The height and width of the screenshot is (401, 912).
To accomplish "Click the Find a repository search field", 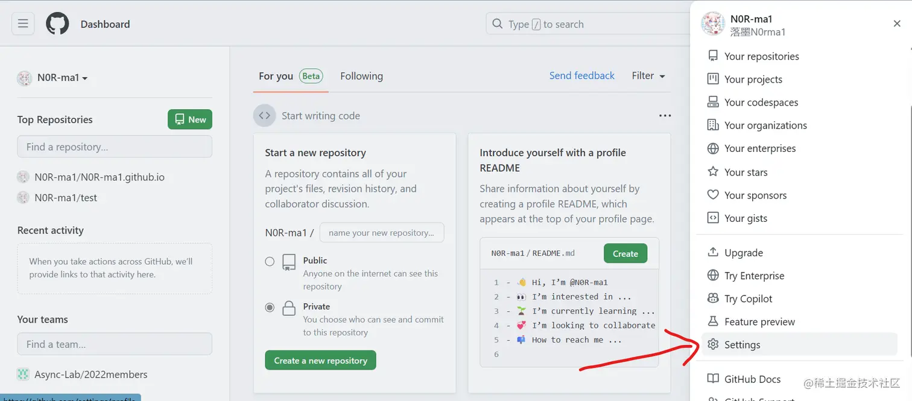I will (x=115, y=147).
